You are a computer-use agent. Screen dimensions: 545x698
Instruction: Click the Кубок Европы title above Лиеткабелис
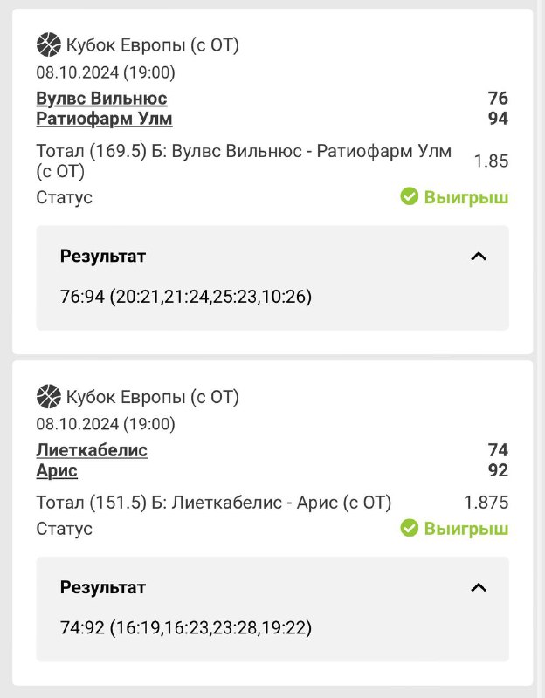point(152,398)
